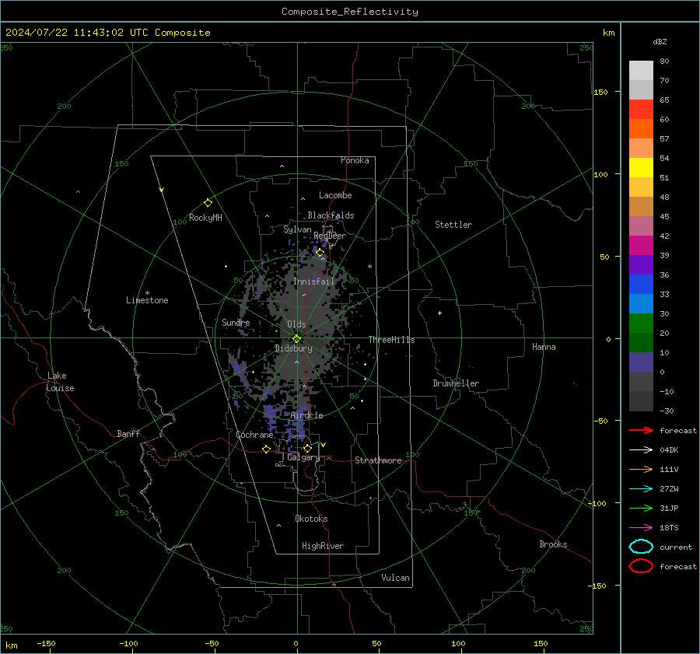Click the Brooks town label
The width and height of the screenshot is (700, 654).
pos(553,544)
